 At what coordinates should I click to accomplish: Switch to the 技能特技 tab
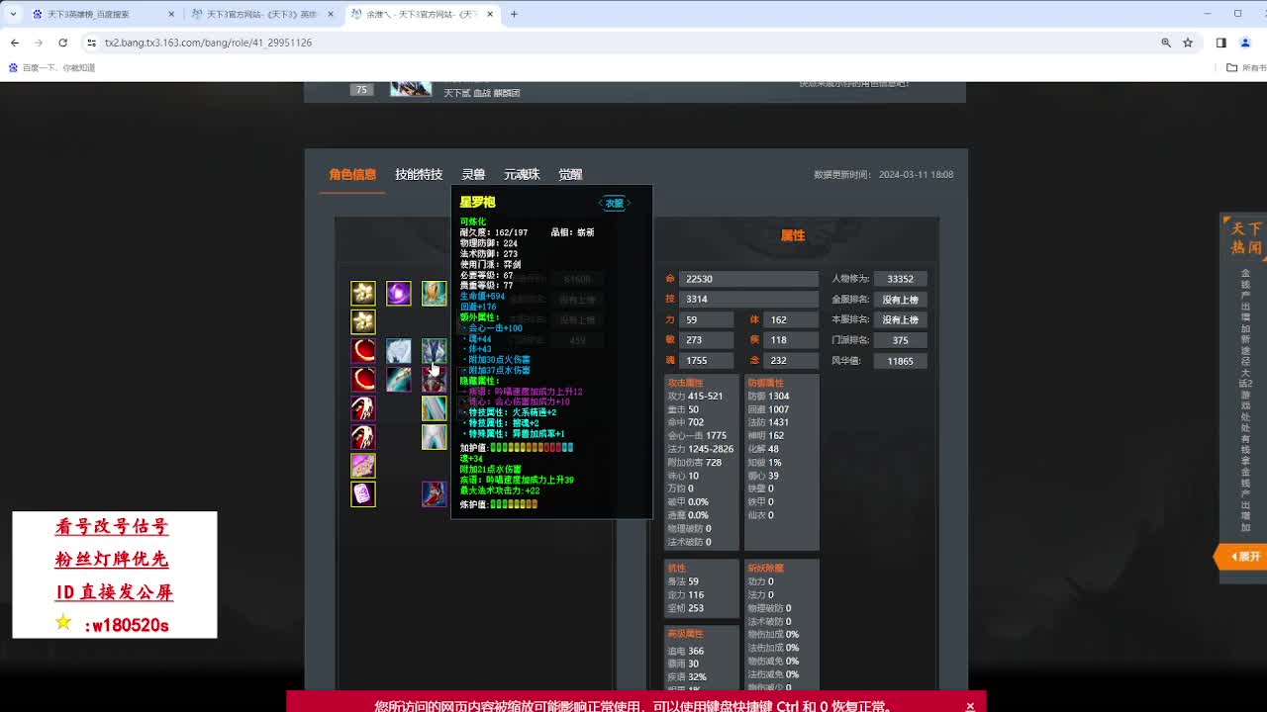pos(419,174)
